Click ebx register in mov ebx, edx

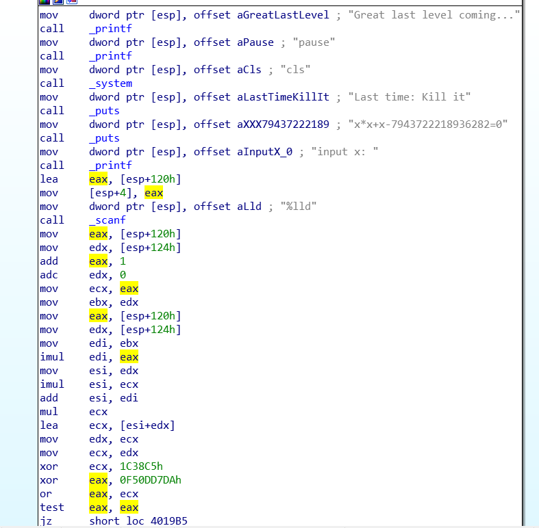point(99,302)
